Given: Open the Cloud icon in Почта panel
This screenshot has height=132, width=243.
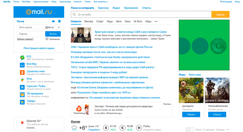Looking at the screenshot, I should point(53,21).
